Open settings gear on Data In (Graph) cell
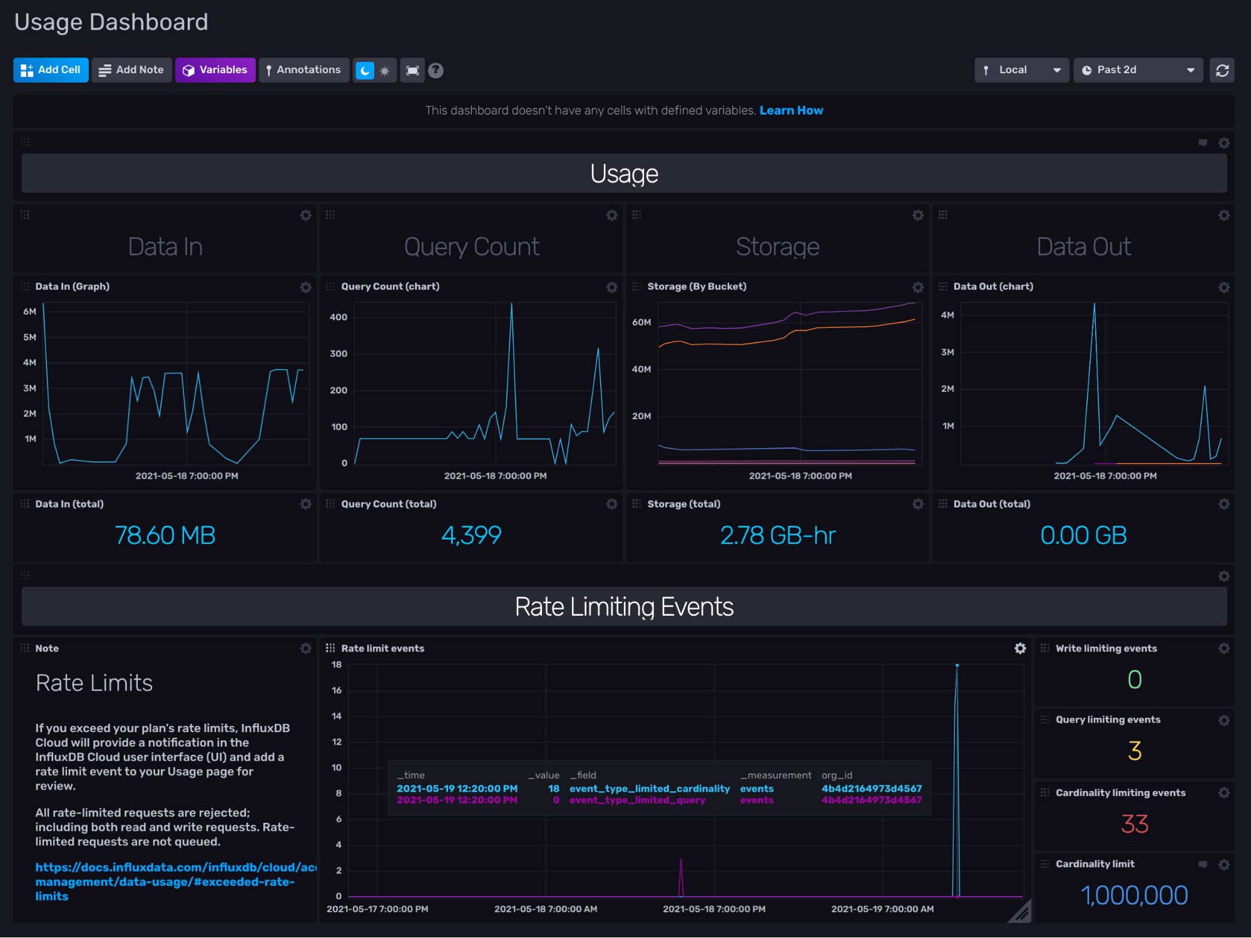 306,287
